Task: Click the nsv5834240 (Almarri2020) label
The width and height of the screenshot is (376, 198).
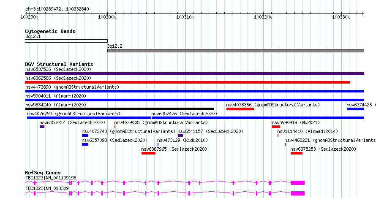Action: 56,105
